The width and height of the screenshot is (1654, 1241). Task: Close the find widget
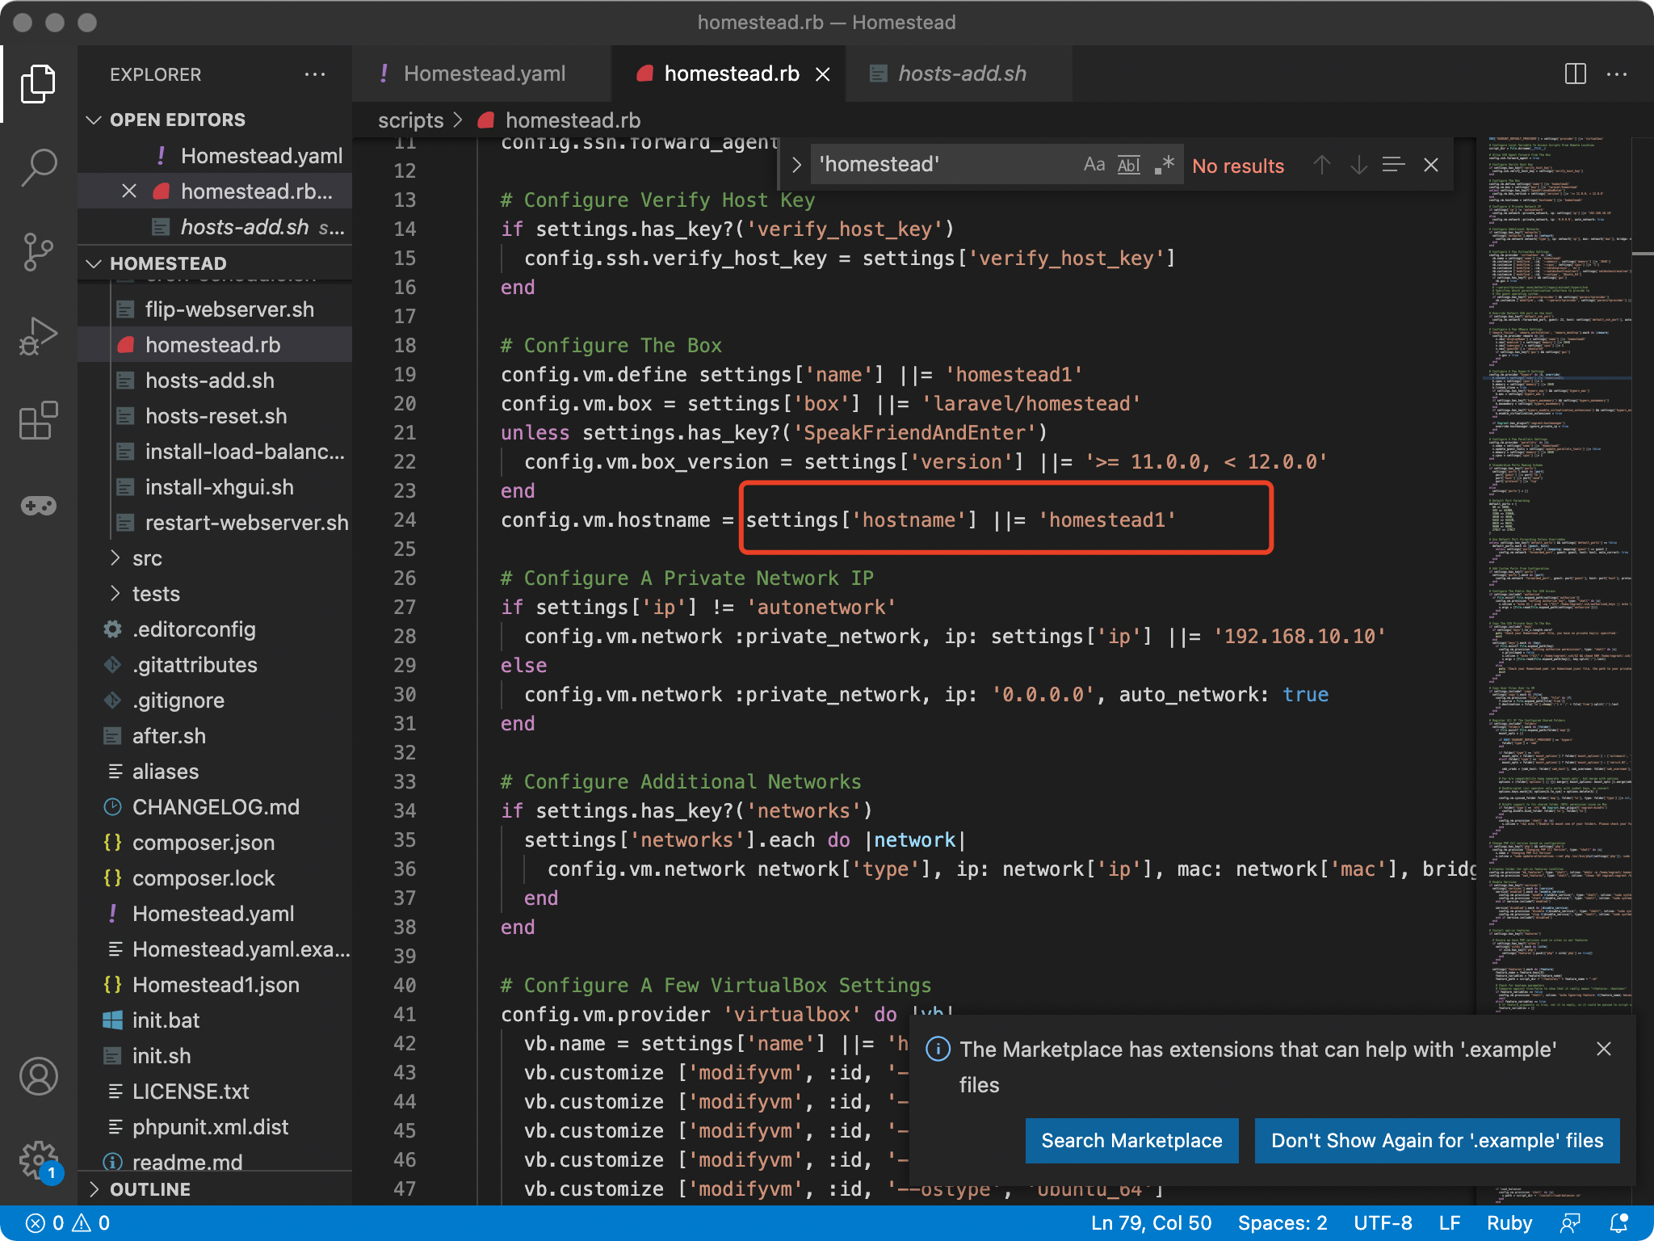point(1431,165)
